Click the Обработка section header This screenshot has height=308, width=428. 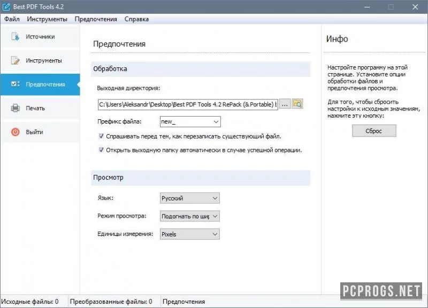click(x=201, y=69)
